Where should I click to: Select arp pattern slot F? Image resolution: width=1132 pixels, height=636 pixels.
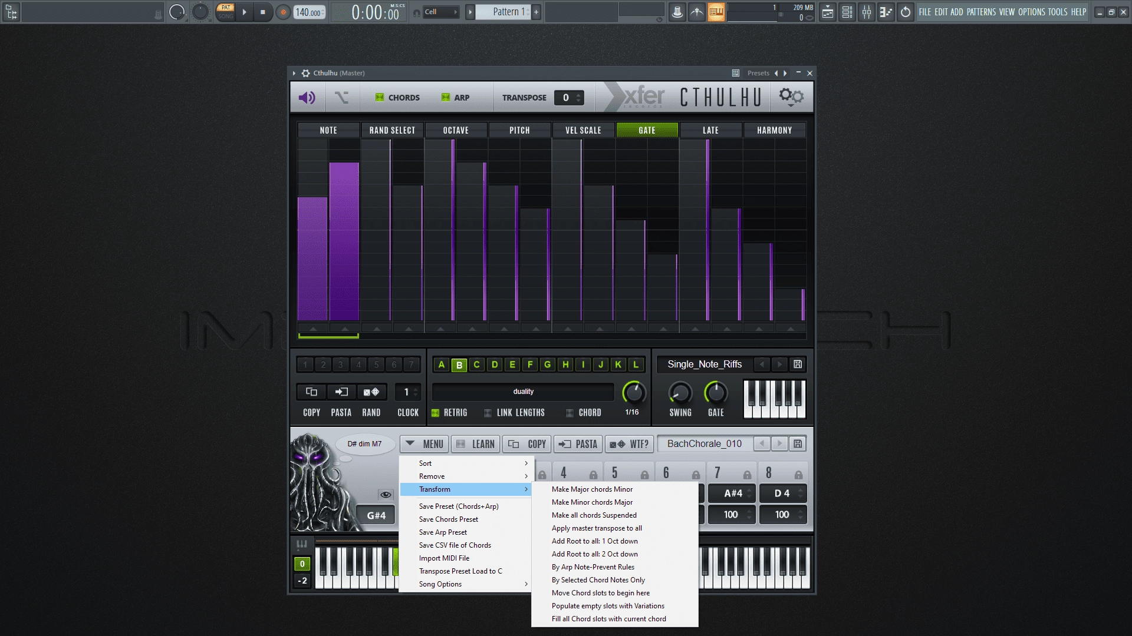tap(529, 365)
